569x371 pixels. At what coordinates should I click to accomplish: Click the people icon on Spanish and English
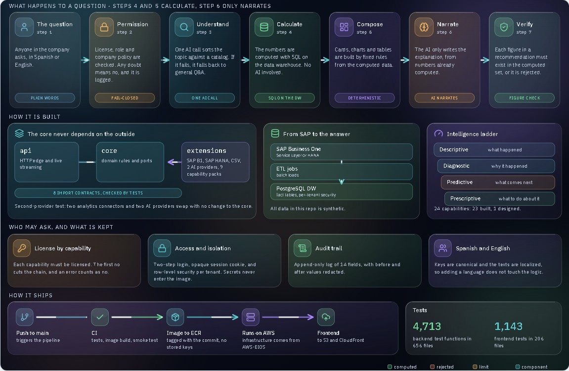[443, 248]
